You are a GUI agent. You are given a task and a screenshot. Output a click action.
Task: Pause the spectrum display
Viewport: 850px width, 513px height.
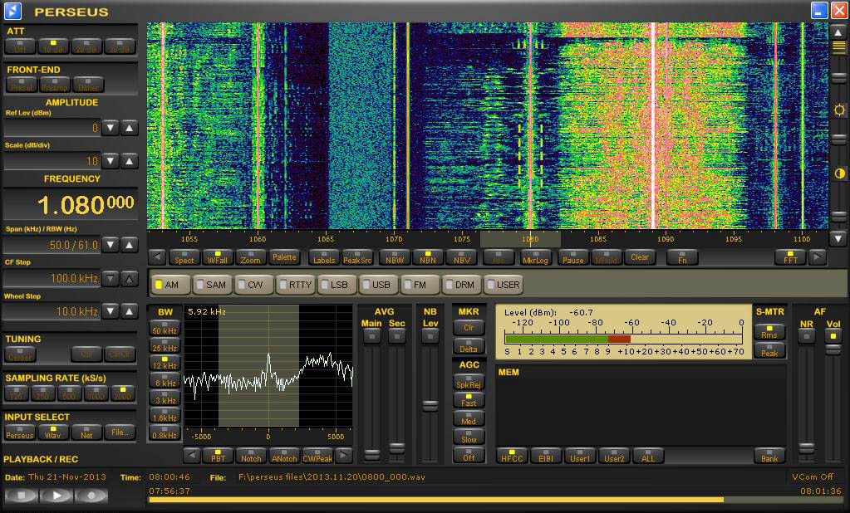(573, 257)
